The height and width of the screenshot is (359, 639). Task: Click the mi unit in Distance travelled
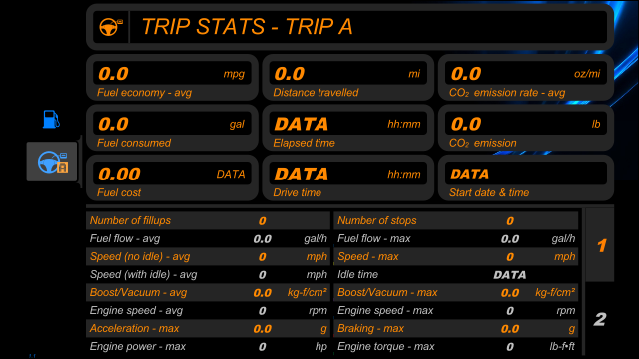pyautogui.click(x=415, y=74)
